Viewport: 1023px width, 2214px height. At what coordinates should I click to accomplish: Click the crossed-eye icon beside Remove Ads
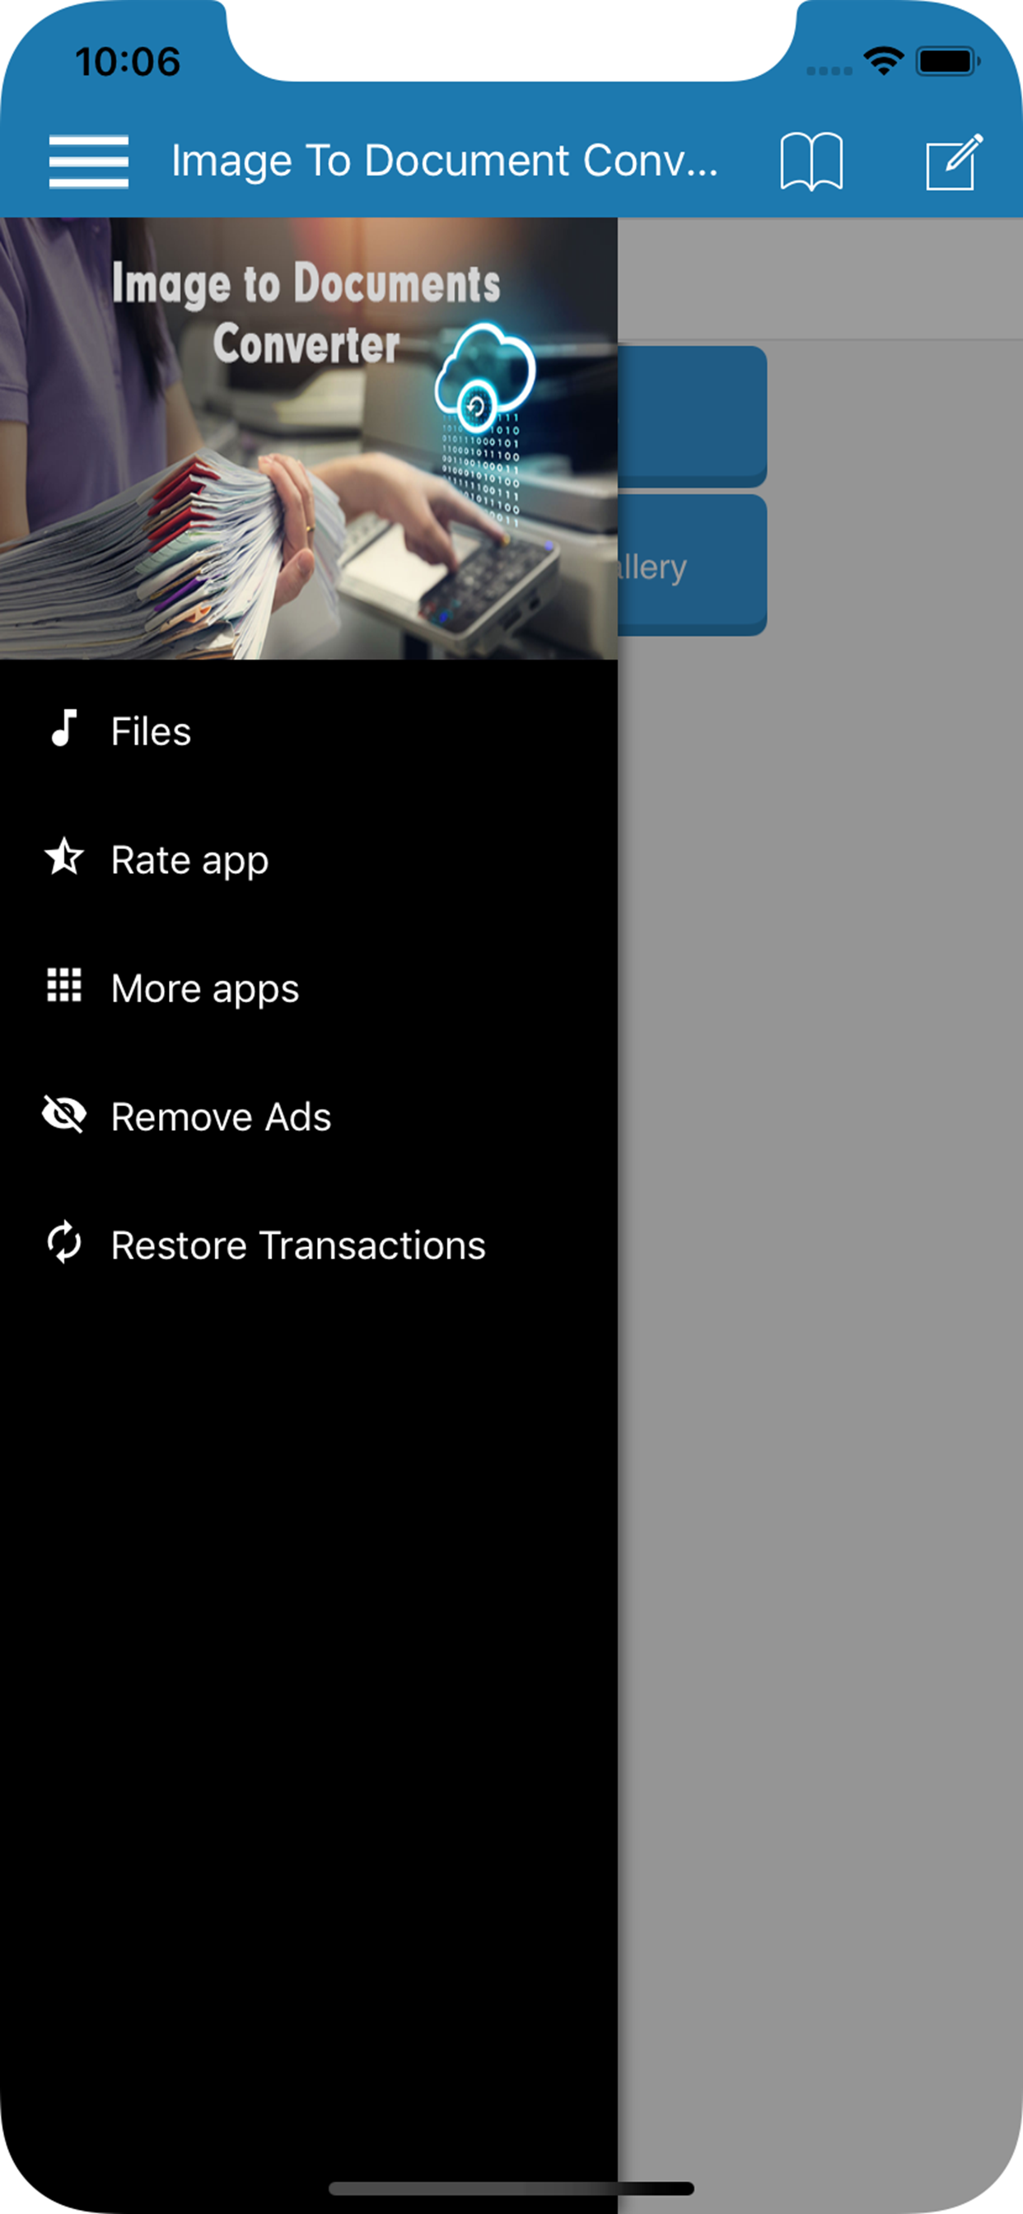[64, 1114]
